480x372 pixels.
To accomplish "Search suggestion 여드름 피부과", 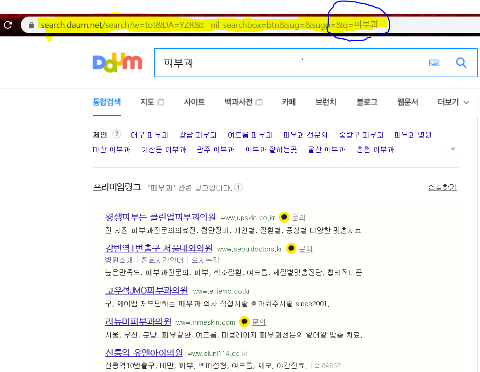I will coord(250,135).
